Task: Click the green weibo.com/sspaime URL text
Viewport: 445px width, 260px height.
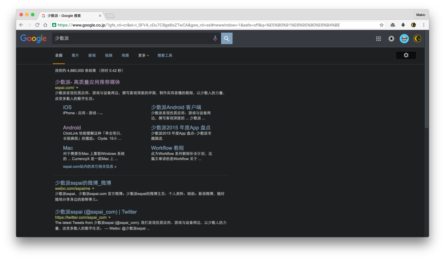Action: [73, 189]
